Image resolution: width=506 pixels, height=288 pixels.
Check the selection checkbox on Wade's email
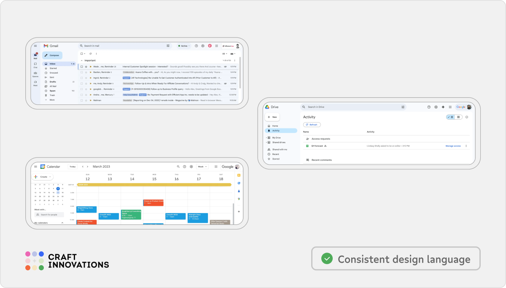[81, 66]
